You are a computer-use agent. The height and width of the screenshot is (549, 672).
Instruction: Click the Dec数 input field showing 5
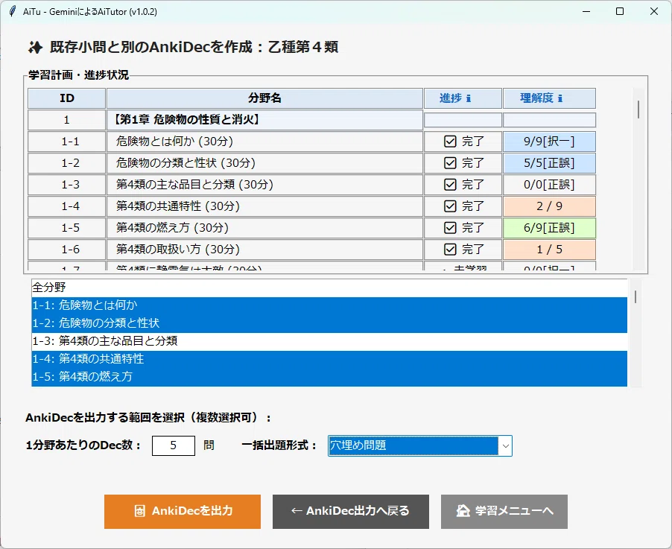point(173,445)
